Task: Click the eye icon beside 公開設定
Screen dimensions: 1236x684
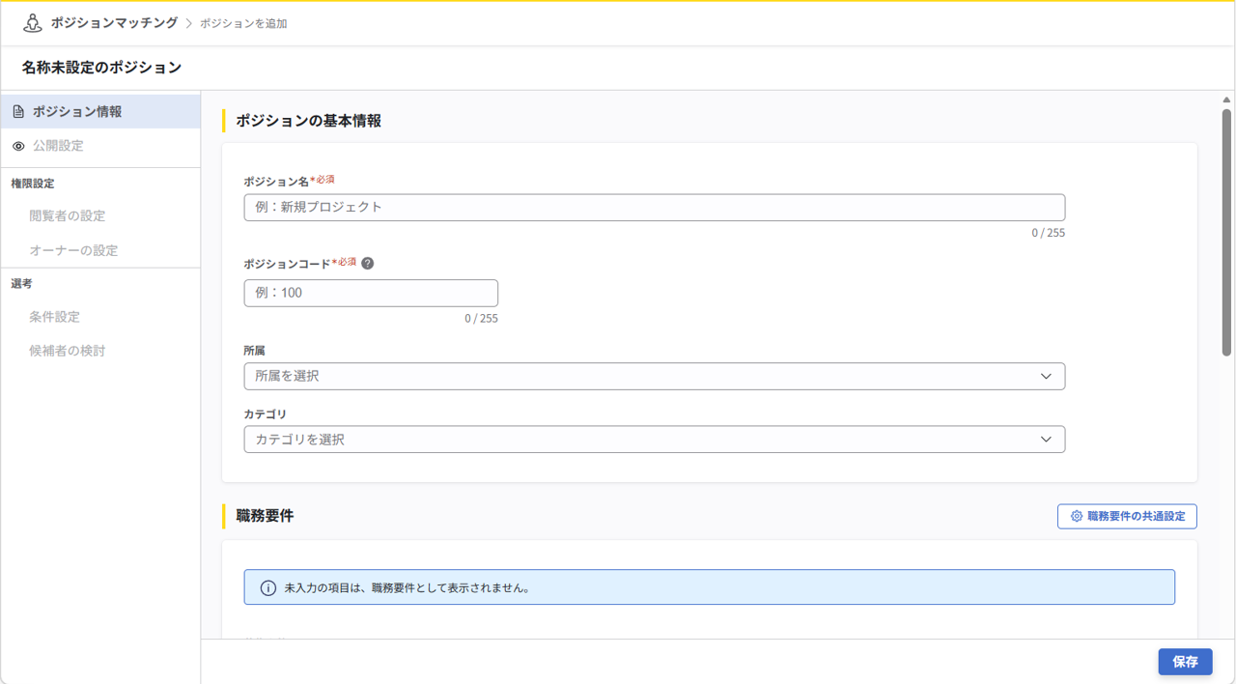Action: (18, 146)
